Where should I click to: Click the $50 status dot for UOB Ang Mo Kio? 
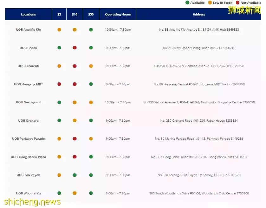(91, 30)
